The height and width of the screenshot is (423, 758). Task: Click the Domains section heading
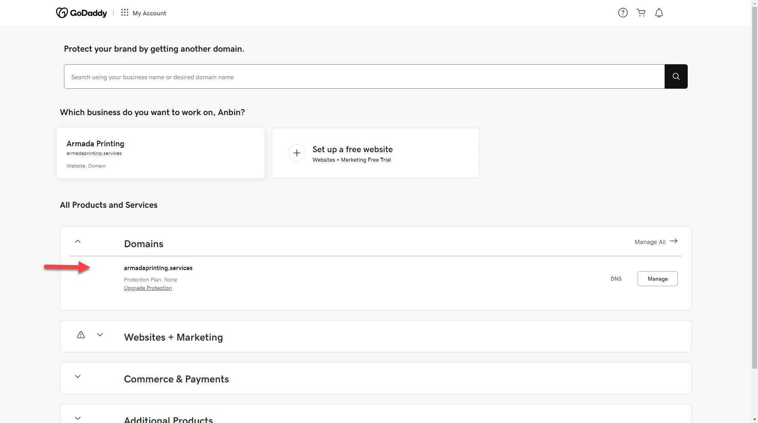(x=144, y=244)
